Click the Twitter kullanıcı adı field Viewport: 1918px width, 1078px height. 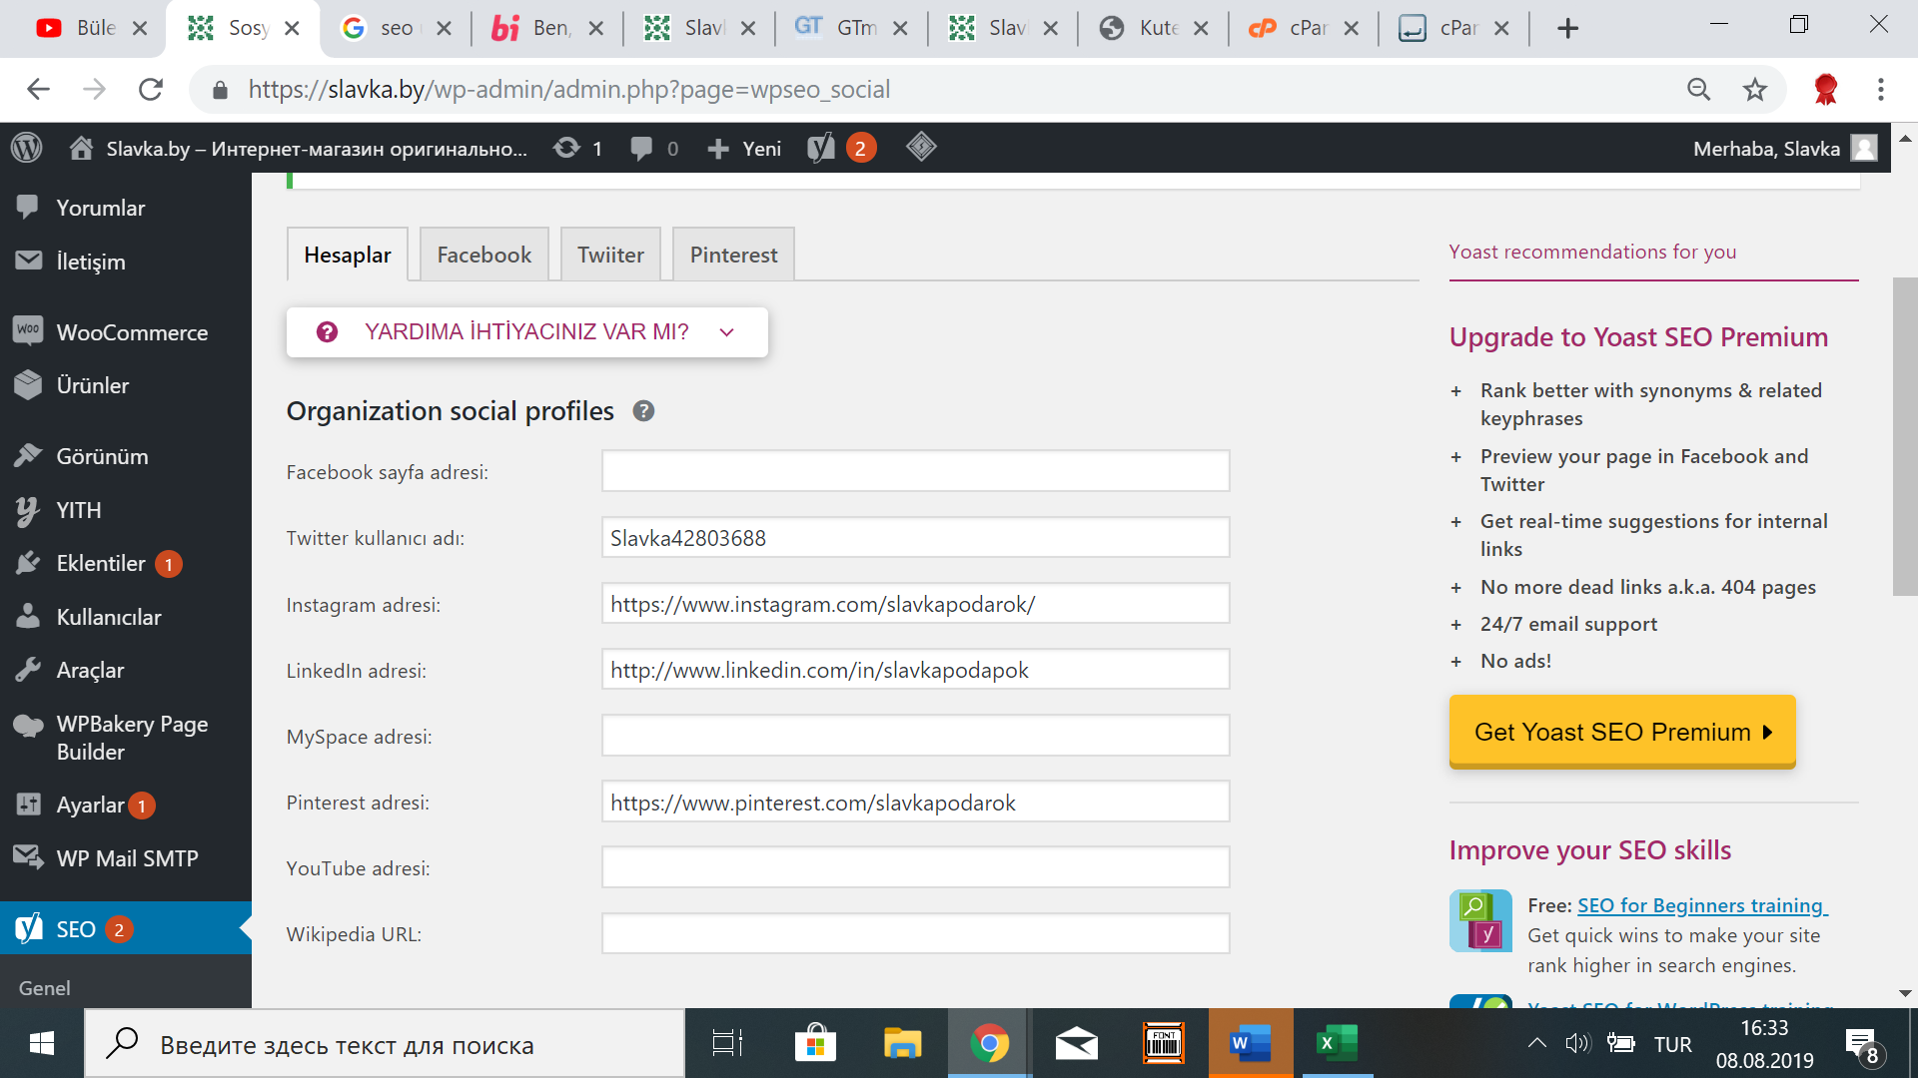pos(915,538)
